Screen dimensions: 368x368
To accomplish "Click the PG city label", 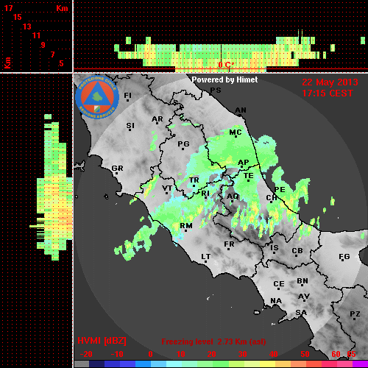I will tap(183, 144).
